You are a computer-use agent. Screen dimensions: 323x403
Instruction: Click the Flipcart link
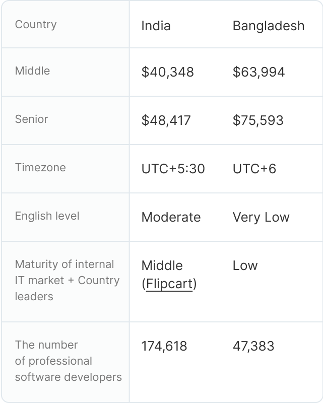pos(169,284)
